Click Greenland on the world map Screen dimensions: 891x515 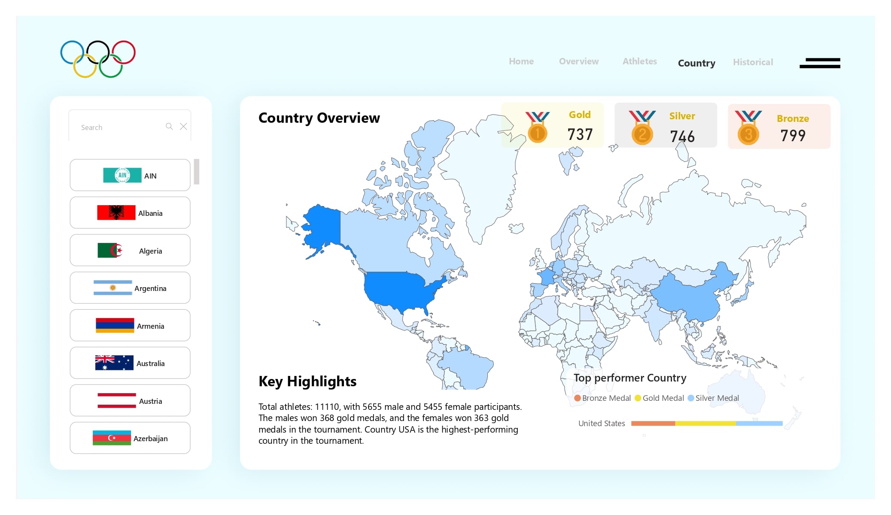(485, 180)
